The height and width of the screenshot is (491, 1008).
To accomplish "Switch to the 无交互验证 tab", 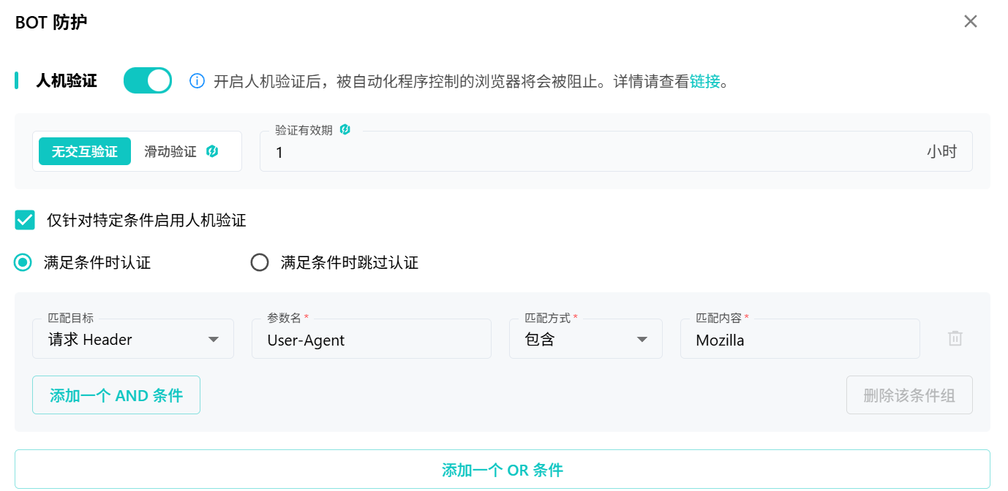I will [84, 151].
